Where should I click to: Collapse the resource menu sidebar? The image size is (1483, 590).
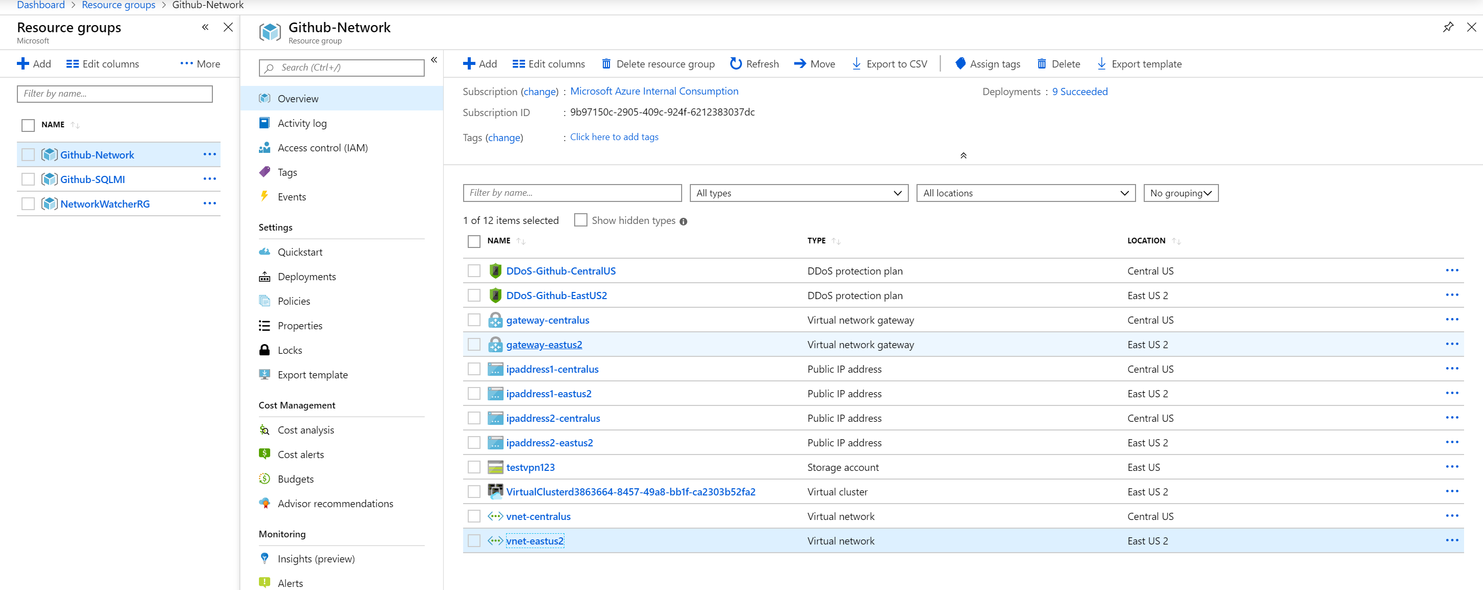tap(434, 60)
